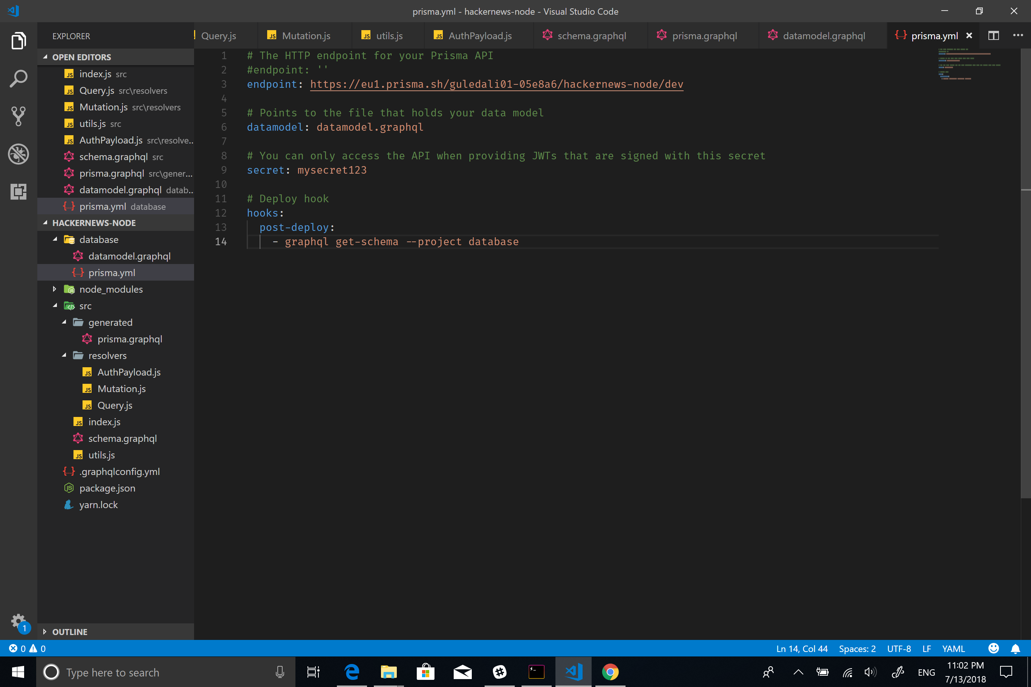Click the Manage gear icon
This screenshot has width=1031, height=687.
18,620
